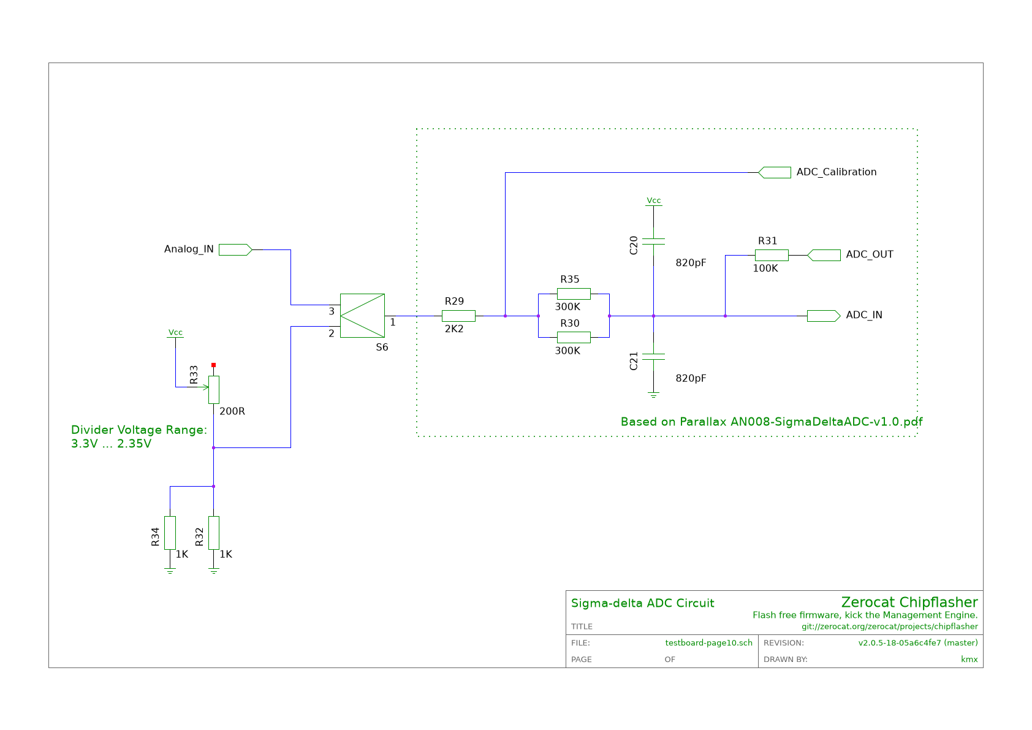Select Vcc power symbol above C20
Viewport: 1032px width, 730px height.
coord(653,202)
